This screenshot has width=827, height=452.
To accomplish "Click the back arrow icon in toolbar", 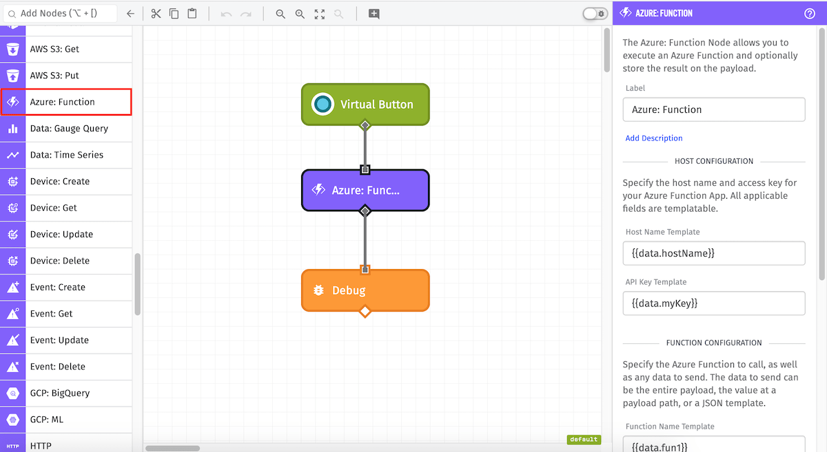I will pos(131,14).
